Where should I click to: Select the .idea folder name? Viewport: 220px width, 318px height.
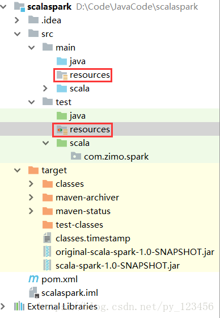51,20
